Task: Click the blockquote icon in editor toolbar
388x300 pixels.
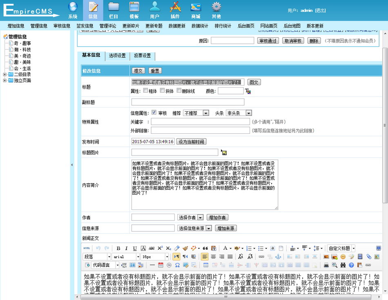Action: tap(205, 248)
